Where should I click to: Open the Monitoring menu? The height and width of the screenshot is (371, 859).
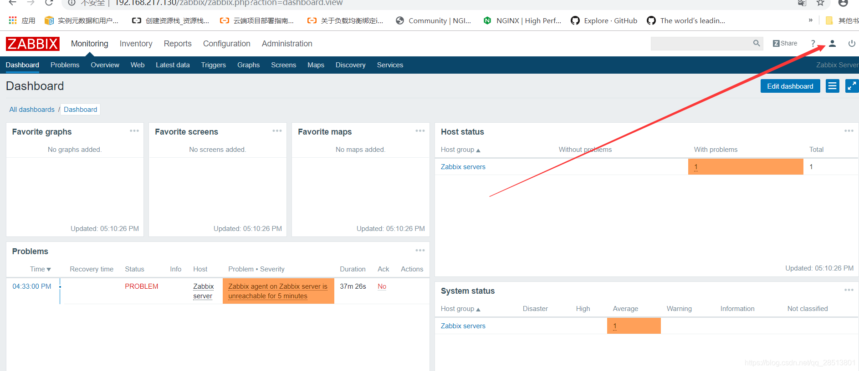click(90, 44)
